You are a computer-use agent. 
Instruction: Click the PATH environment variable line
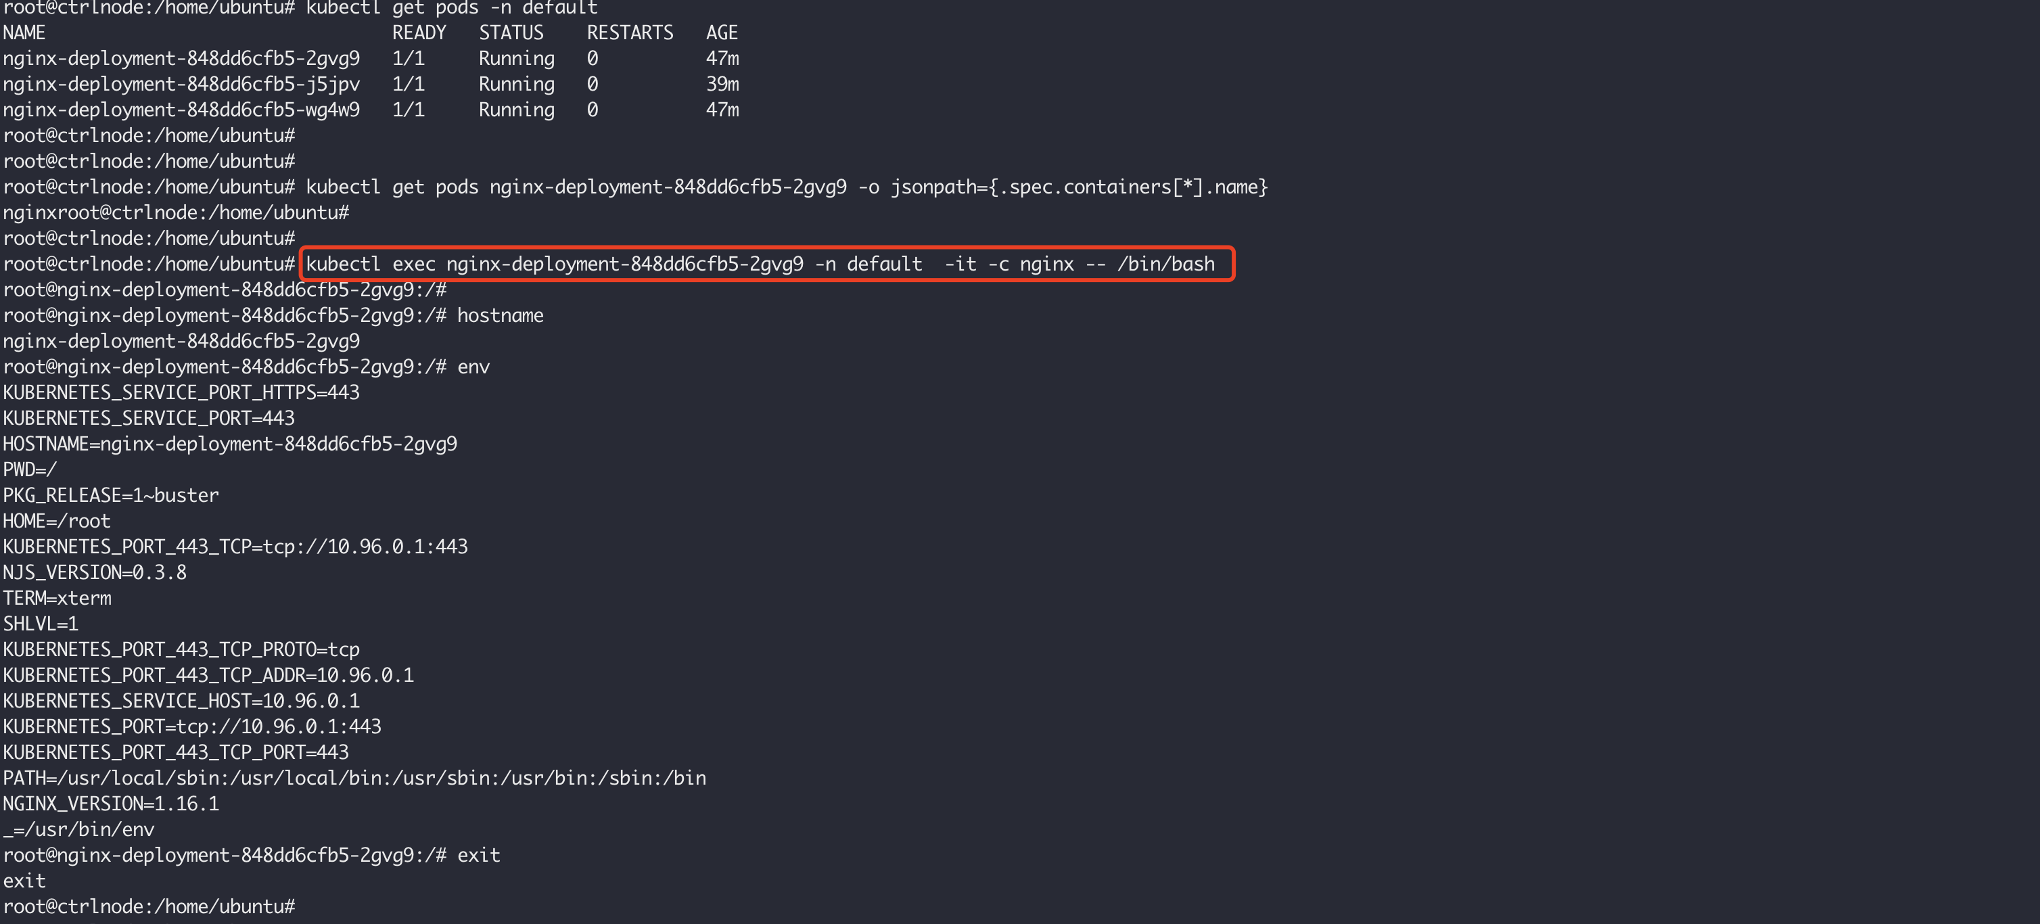pyautogui.click(x=354, y=779)
